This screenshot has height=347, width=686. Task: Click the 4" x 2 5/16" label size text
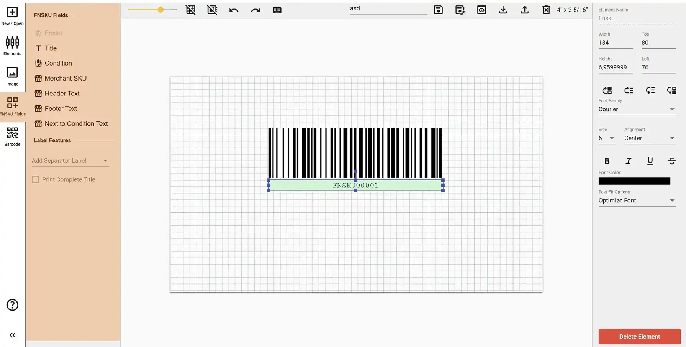(x=572, y=10)
